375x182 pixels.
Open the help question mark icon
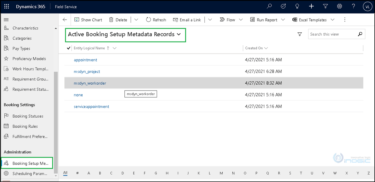point(354,6)
